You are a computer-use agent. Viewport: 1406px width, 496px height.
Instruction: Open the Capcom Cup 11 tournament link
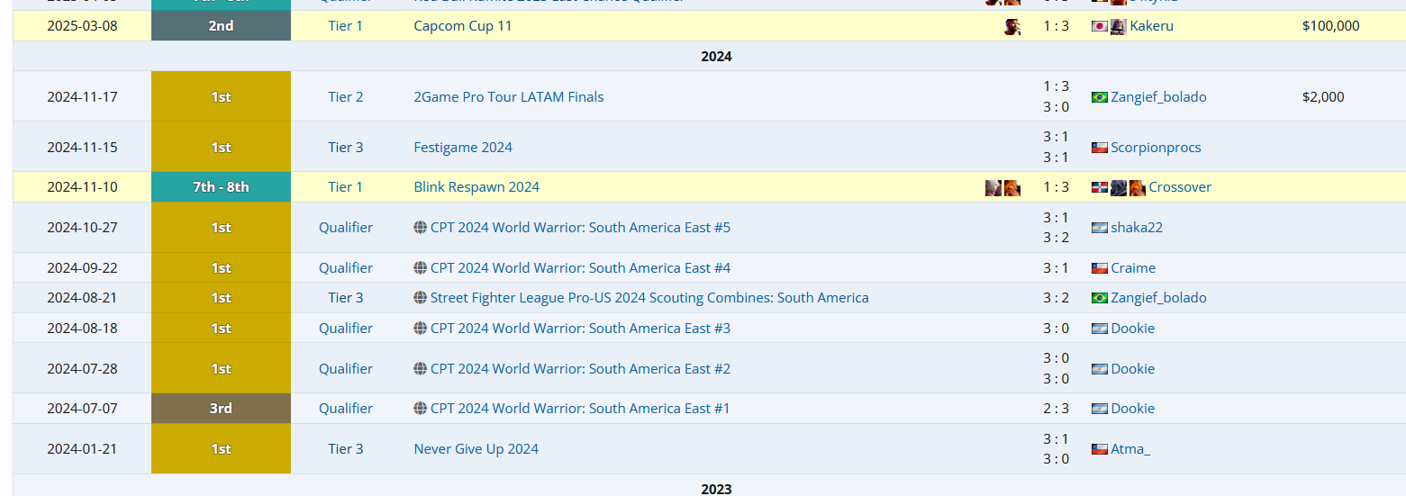(x=462, y=26)
